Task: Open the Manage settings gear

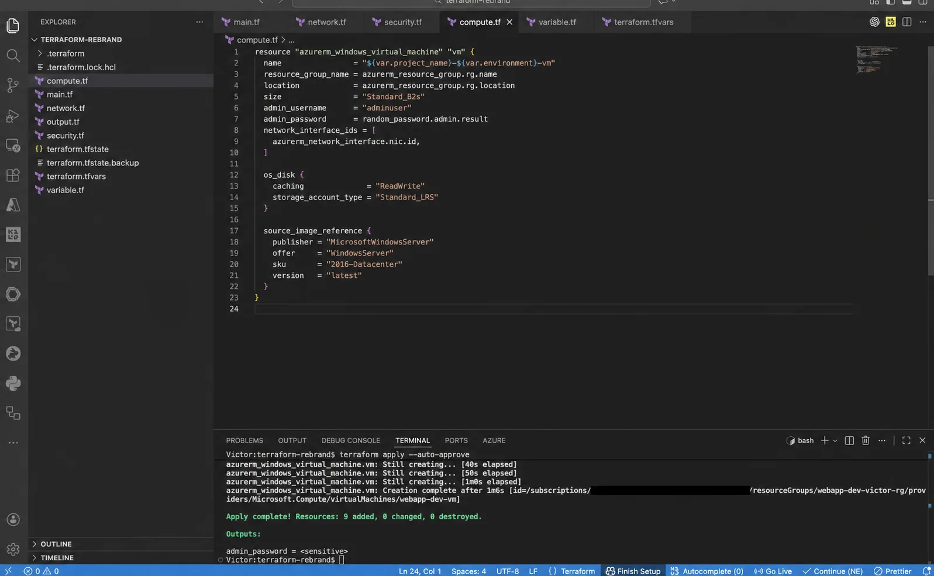Action: pos(13,549)
